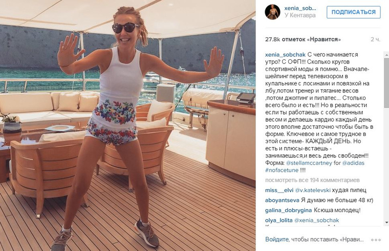
Task: Open the У Кентавра location link
Action: (x=300, y=15)
